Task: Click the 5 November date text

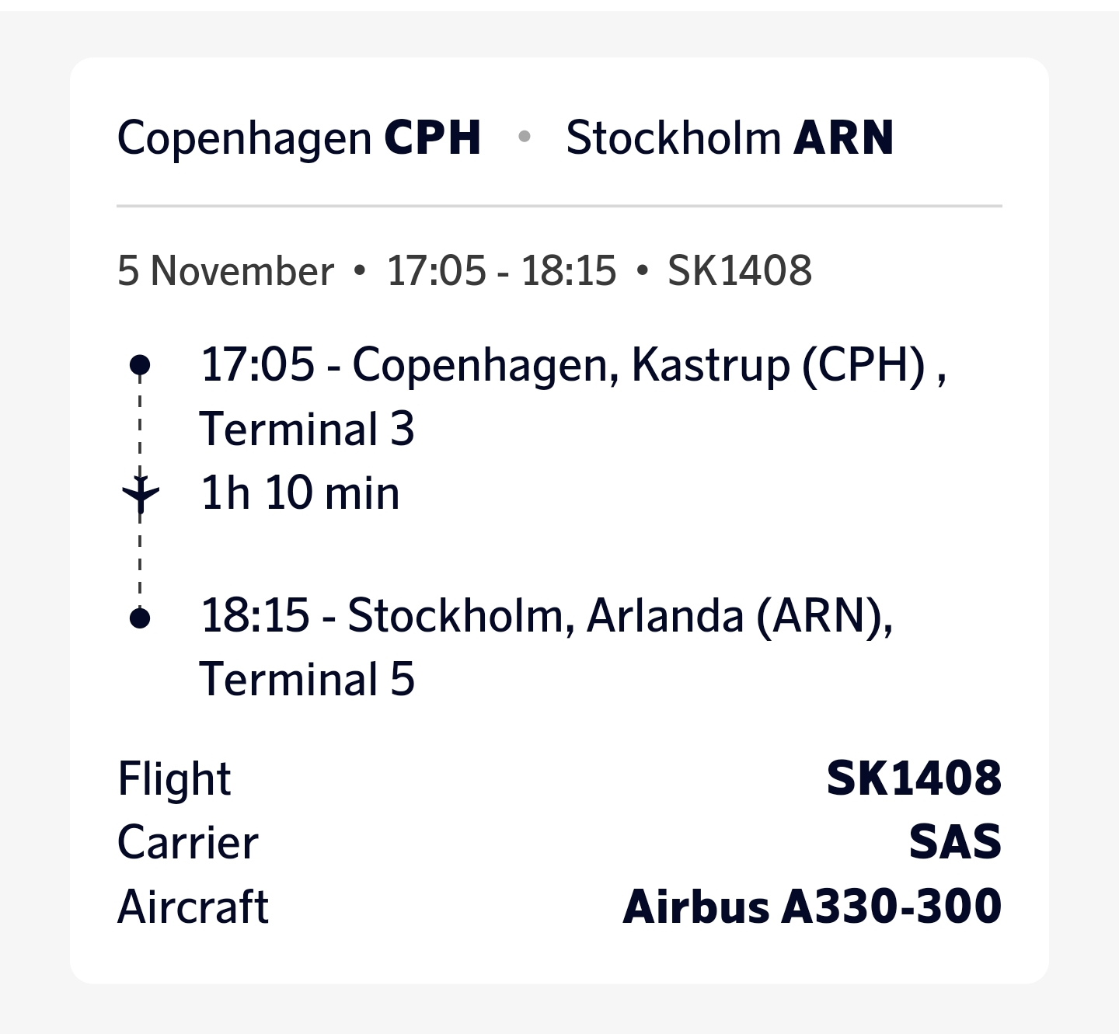Action: click(x=225, y=271)
